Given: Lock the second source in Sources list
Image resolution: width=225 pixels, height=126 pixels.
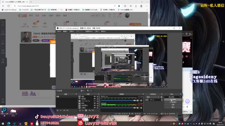Looking at the screenshot, I should 97,99.
